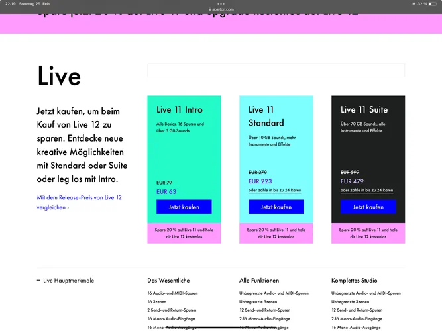Buy Live 11 Suite with Jetzt kaufen
This screenshot has width=442, height=331.
[x=368, y=207]
